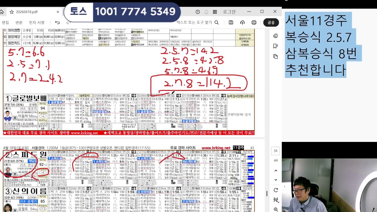Viewport: 377px width, 212px height.
Task: Rotate the page with the circular-arrow icon
Action: click(x=276, y=190)
